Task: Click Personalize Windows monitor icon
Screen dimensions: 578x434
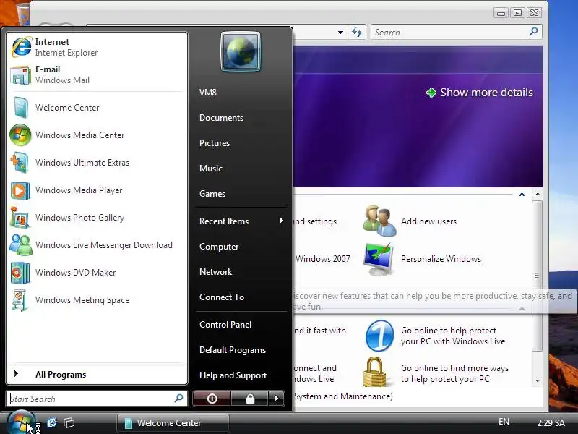Action: (379, 260)
